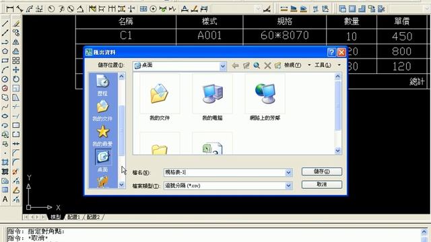Select 桌面 desktop in places bar
431x242 pixels.
[x=103, y=161]
